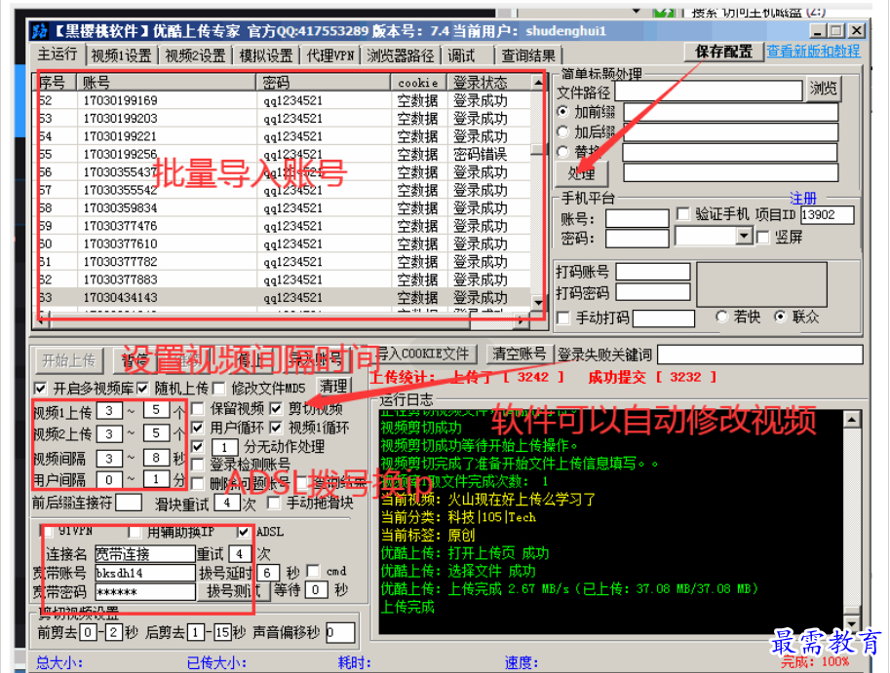The width and height of the screenshot is (890, 673).
Task: Select the 加后缀 radio button
Action: [562, 132]
